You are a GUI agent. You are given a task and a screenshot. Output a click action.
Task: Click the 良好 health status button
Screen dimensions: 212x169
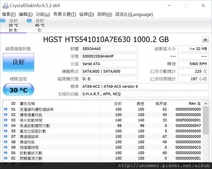[x=18, y=62]
